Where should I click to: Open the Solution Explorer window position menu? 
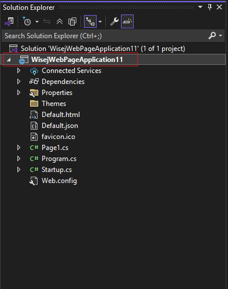(200, 7)
